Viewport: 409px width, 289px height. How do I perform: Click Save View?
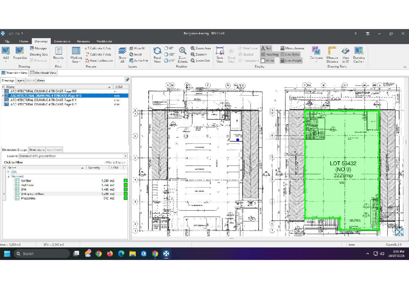coord(220,55)
